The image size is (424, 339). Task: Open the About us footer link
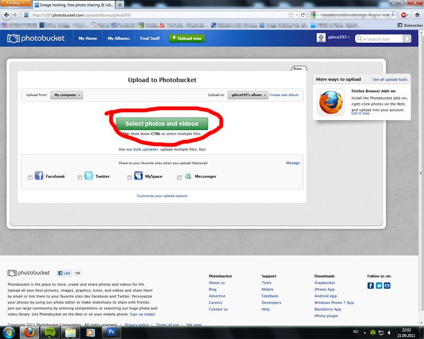click(x=217, y=283)
